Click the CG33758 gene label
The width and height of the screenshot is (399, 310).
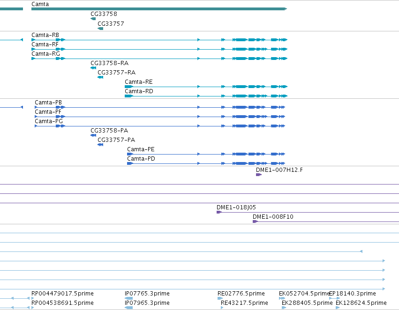pos(104,14)
